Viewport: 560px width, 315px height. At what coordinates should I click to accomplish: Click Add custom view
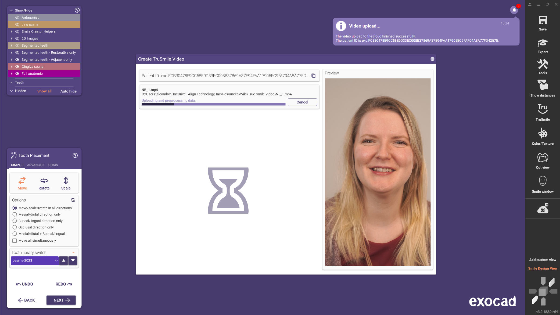(x=543, y=260)
